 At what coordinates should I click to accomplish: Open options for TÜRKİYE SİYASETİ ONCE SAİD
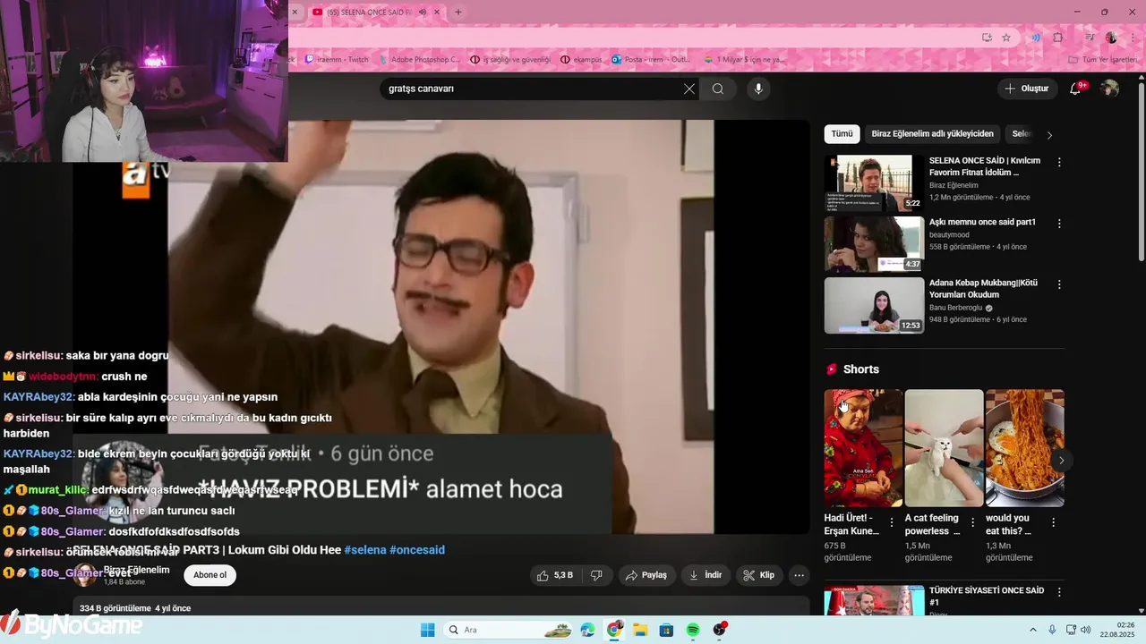pos(1059,592)
